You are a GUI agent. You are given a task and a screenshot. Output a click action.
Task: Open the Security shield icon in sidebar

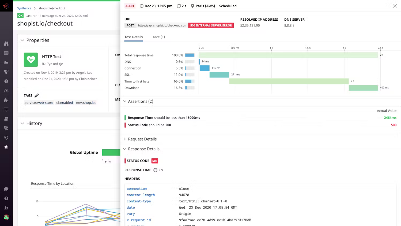(6, 138)
